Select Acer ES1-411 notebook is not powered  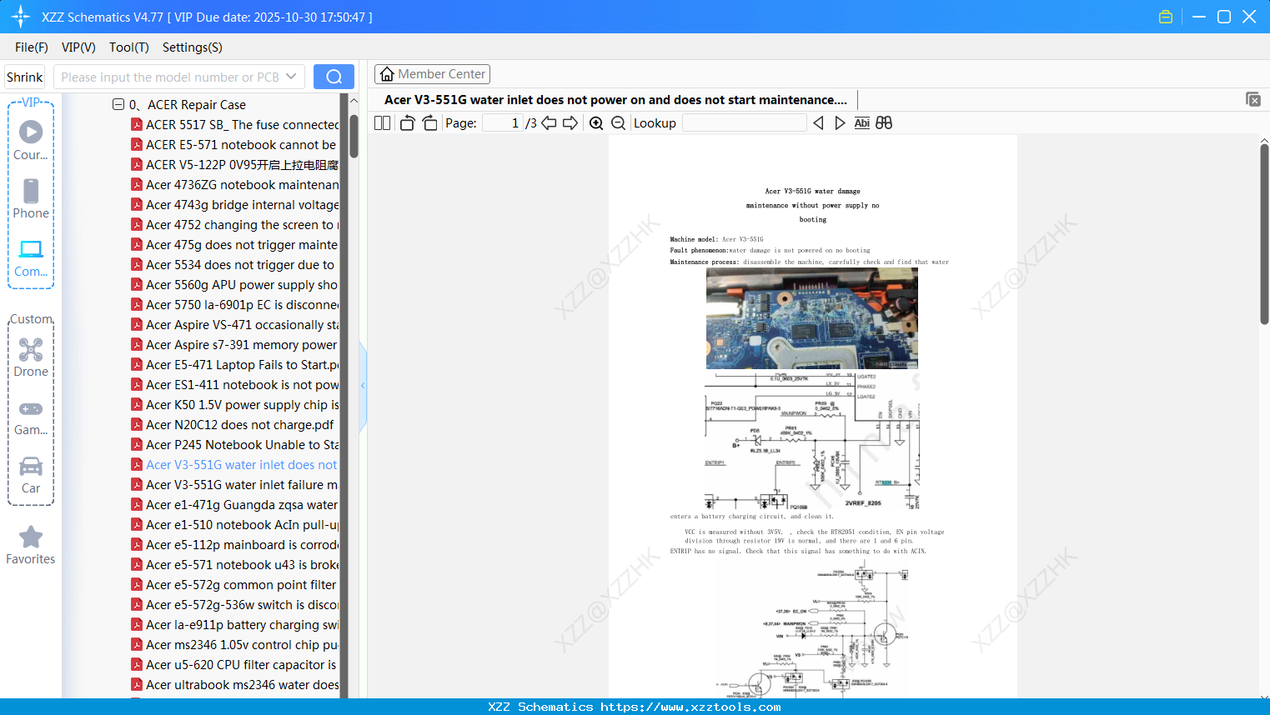(243, 385)
